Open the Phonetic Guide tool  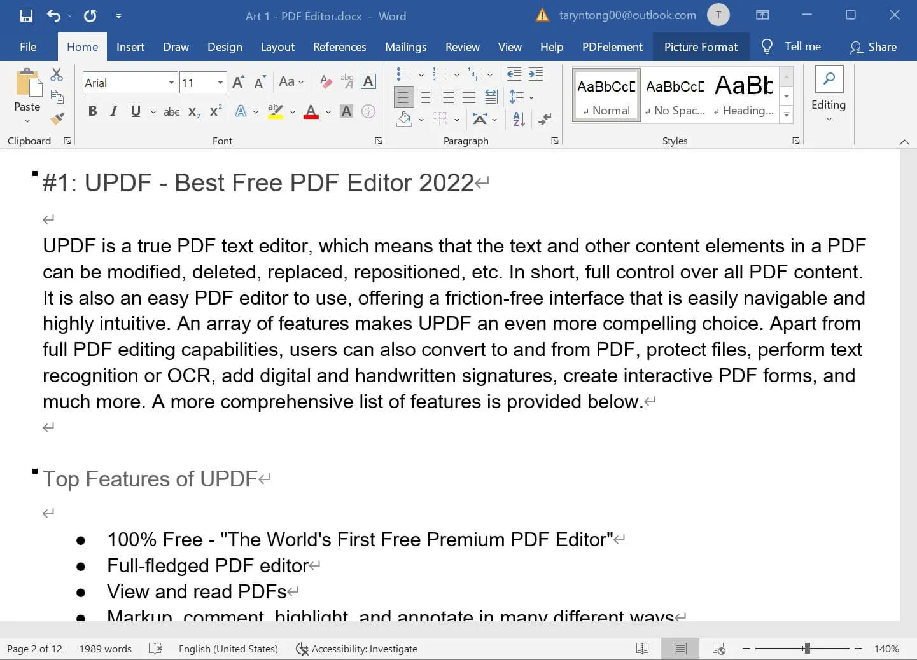point(347,82)
